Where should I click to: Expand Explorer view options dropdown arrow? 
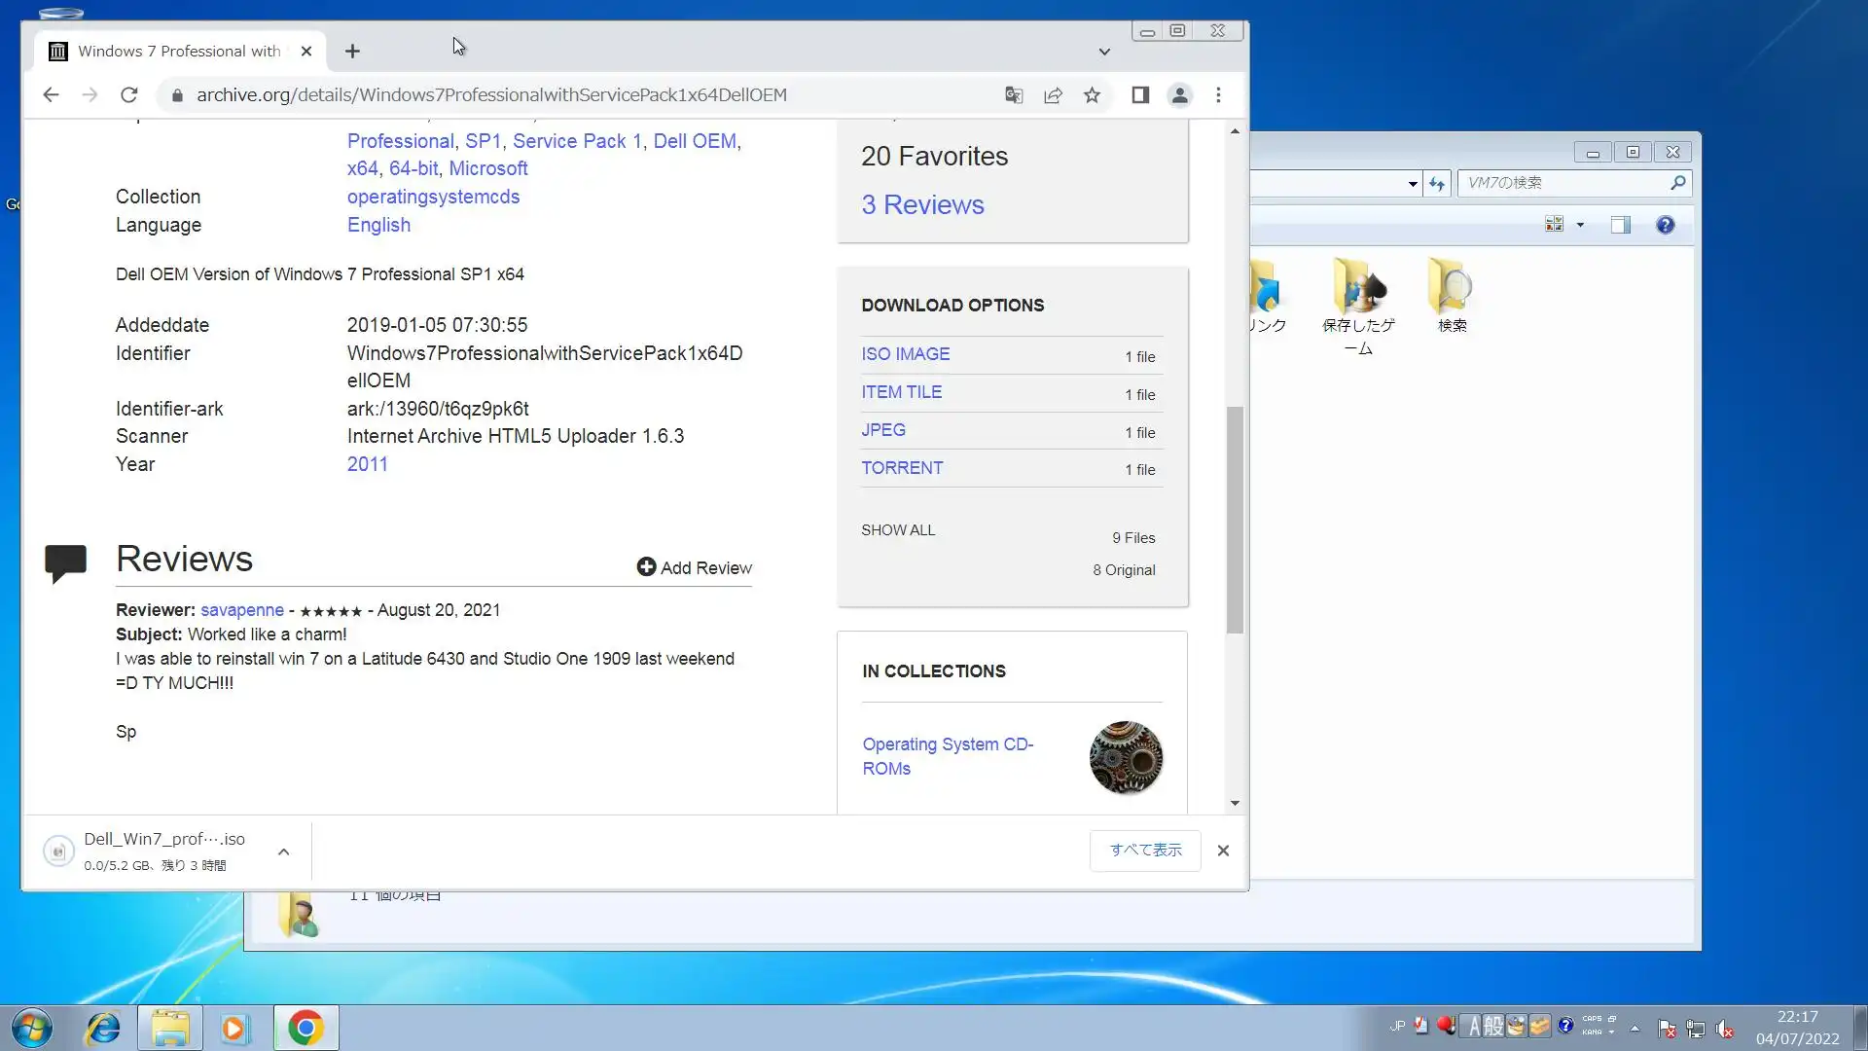pos(1580,225)
